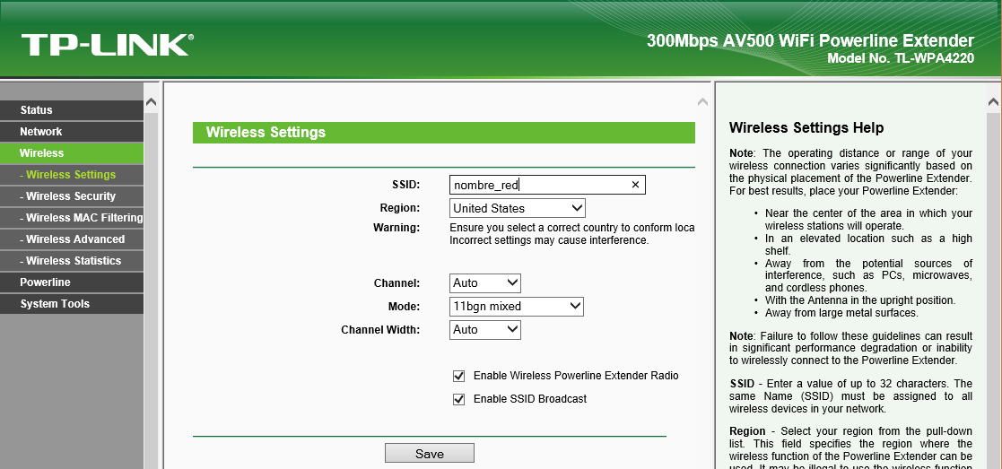Image resolution: width=1002 pixels, height=469 pixels.
Task: Click the 'Mode:' label
Action: (404, 307)
